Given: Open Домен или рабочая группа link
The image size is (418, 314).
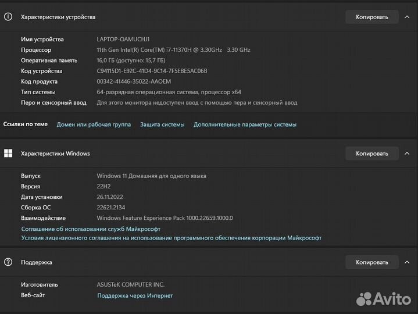Looking at the screenshot, I should 94,124.
